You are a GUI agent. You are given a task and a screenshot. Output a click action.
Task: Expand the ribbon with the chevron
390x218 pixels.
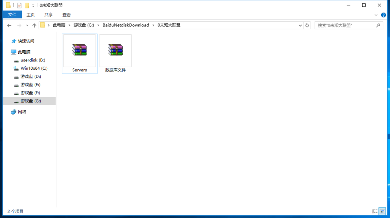376,15
